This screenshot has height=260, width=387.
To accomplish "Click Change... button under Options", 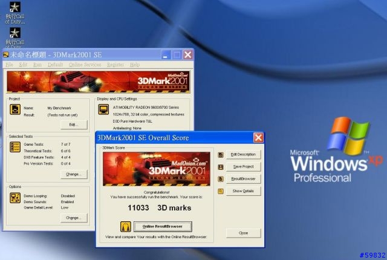I will tap(74, 218).
